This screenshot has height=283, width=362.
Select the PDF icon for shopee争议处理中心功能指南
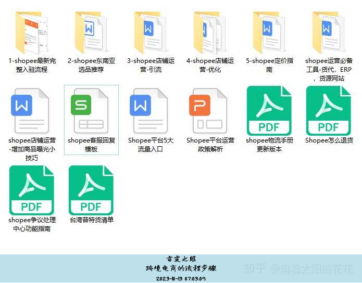32,190
